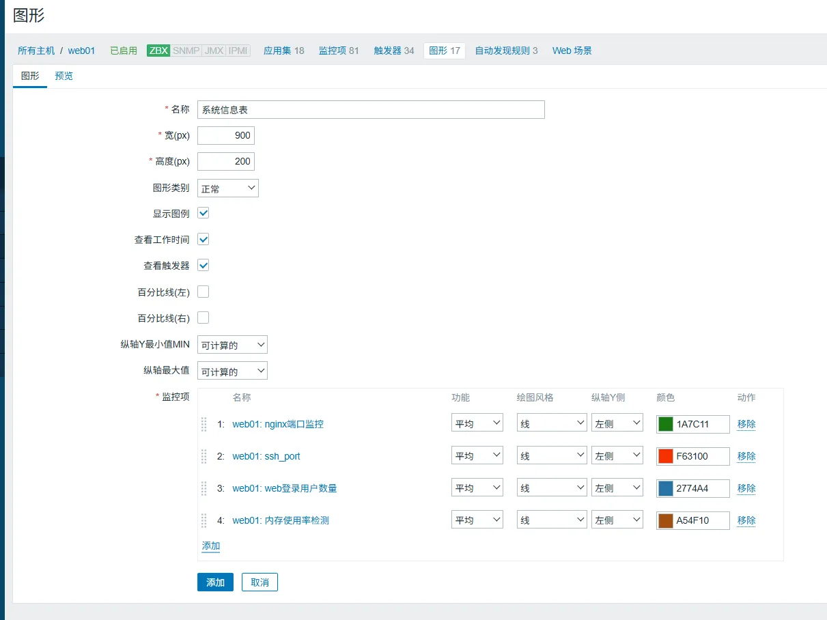827x620 pixels.
Task: Click the SNMP interface status badge
Action: click(186, 51)
